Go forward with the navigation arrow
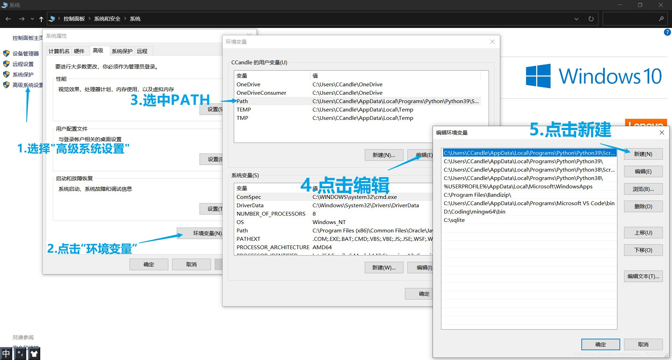 22,19
